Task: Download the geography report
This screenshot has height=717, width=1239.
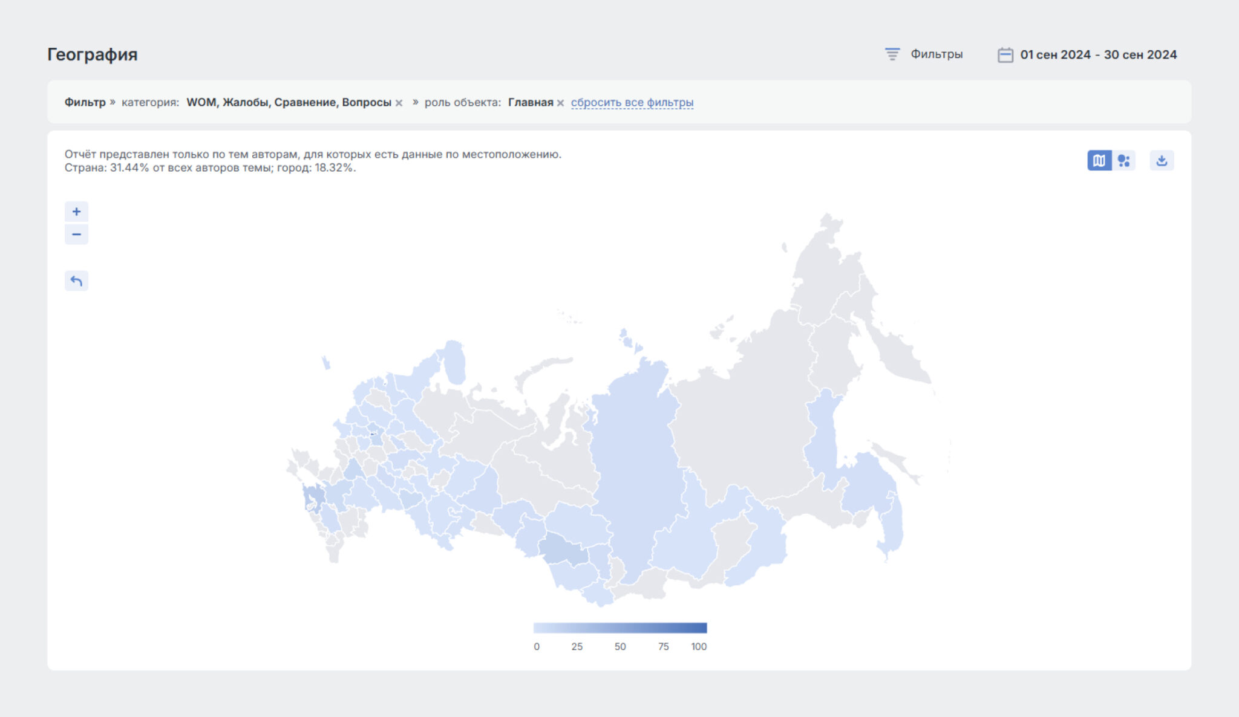Action: pyautogui.click(x=1162, y=160)
